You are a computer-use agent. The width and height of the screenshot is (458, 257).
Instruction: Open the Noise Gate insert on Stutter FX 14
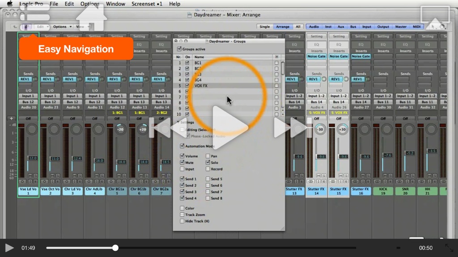coord(316,56)
